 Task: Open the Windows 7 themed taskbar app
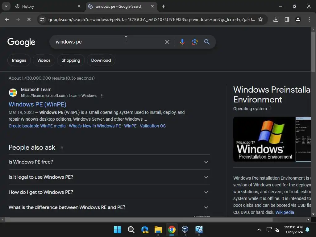pyautogui.click(x=199, y=230)
